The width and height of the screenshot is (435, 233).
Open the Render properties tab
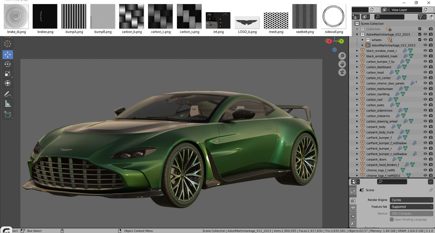click(x=353, y=201)
